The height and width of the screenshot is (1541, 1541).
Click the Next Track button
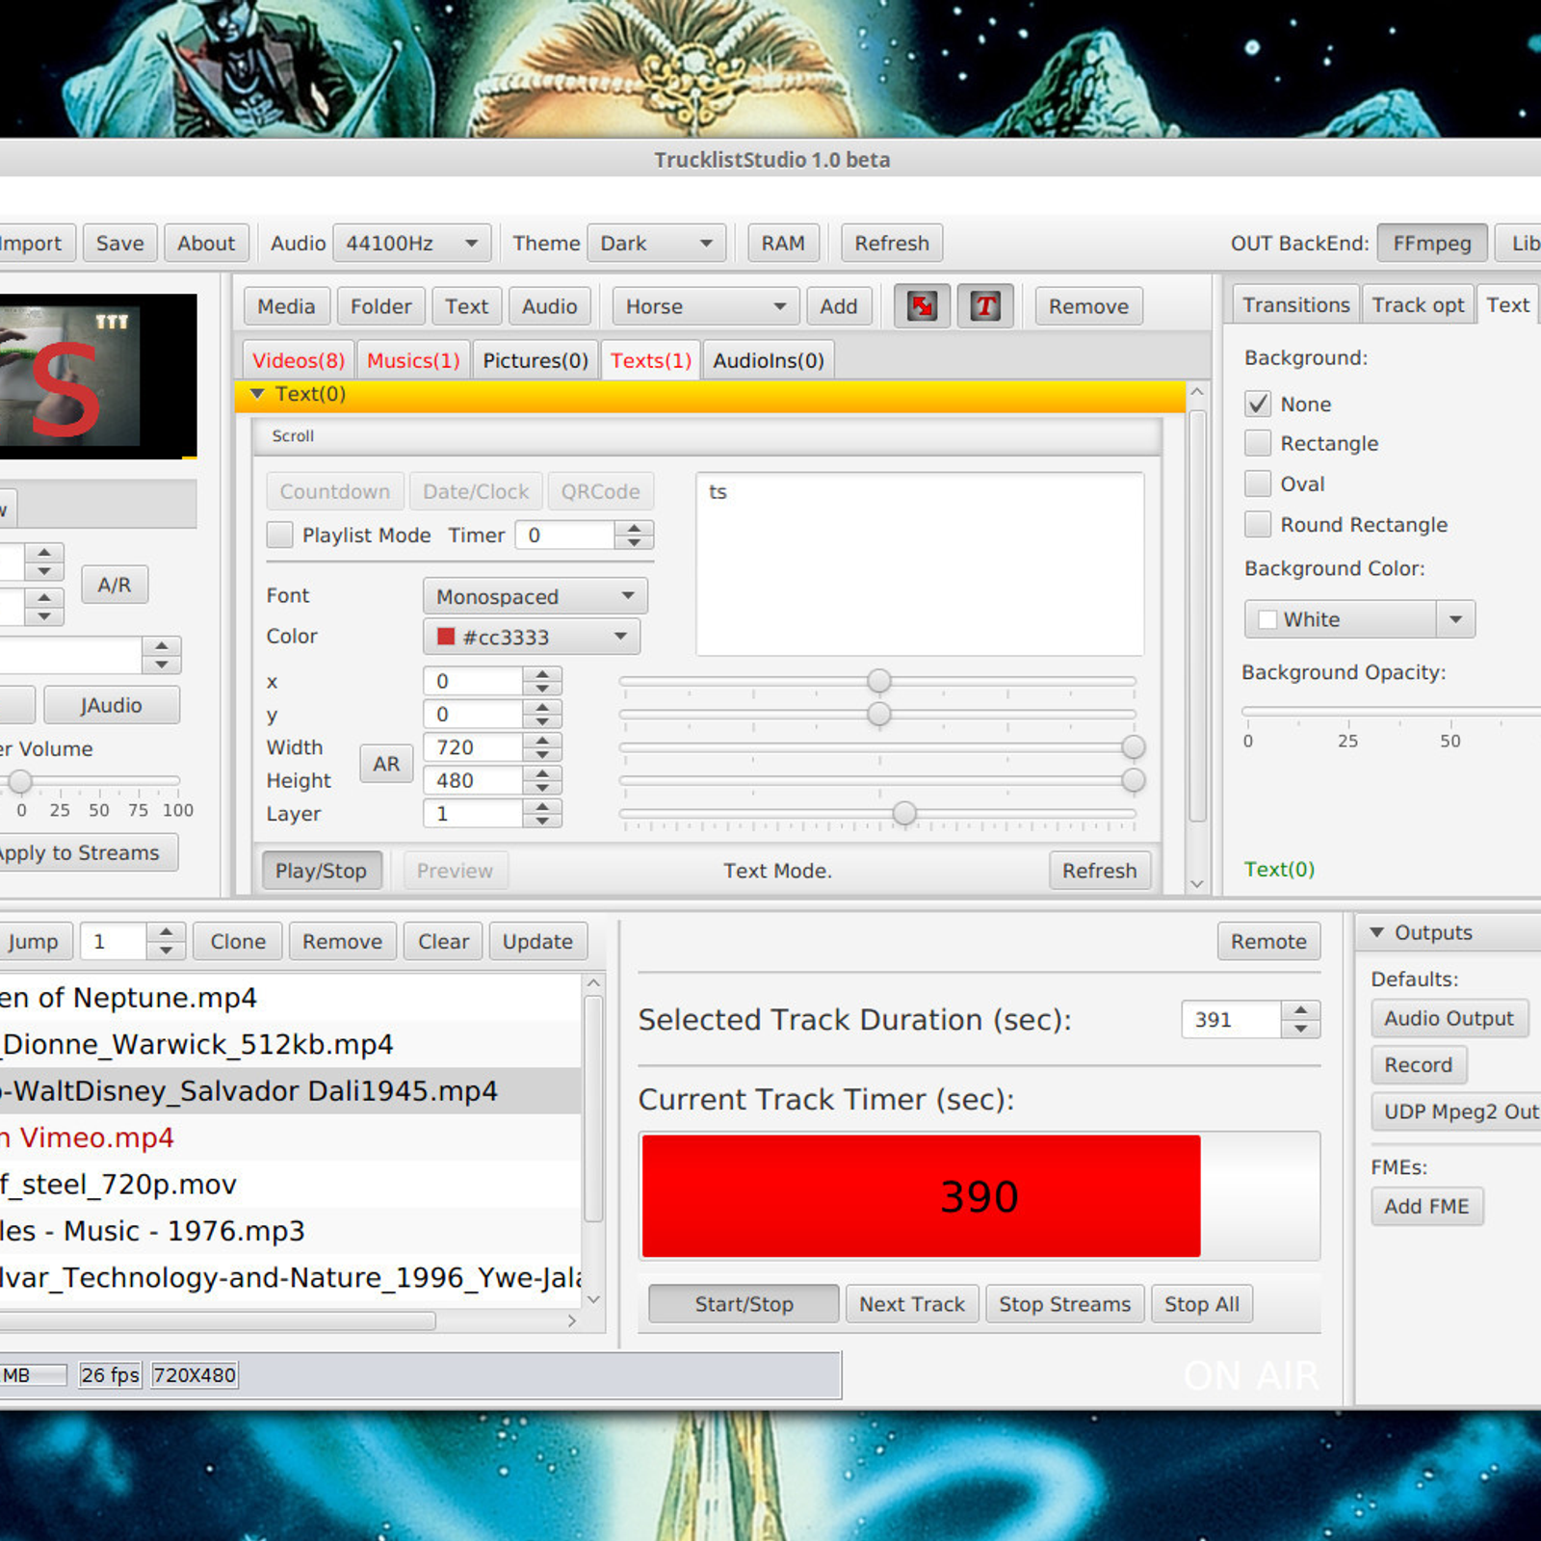click(x=912, y=1304)
